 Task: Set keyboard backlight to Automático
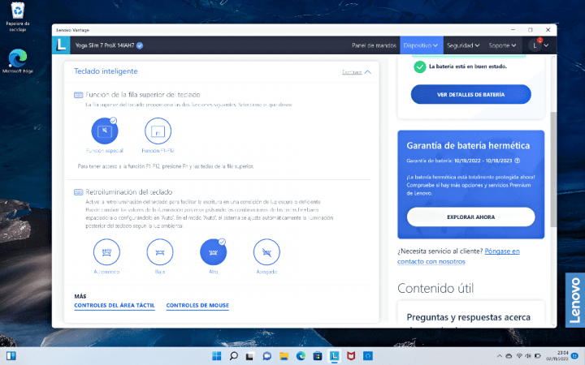click(x=106, y=251)
